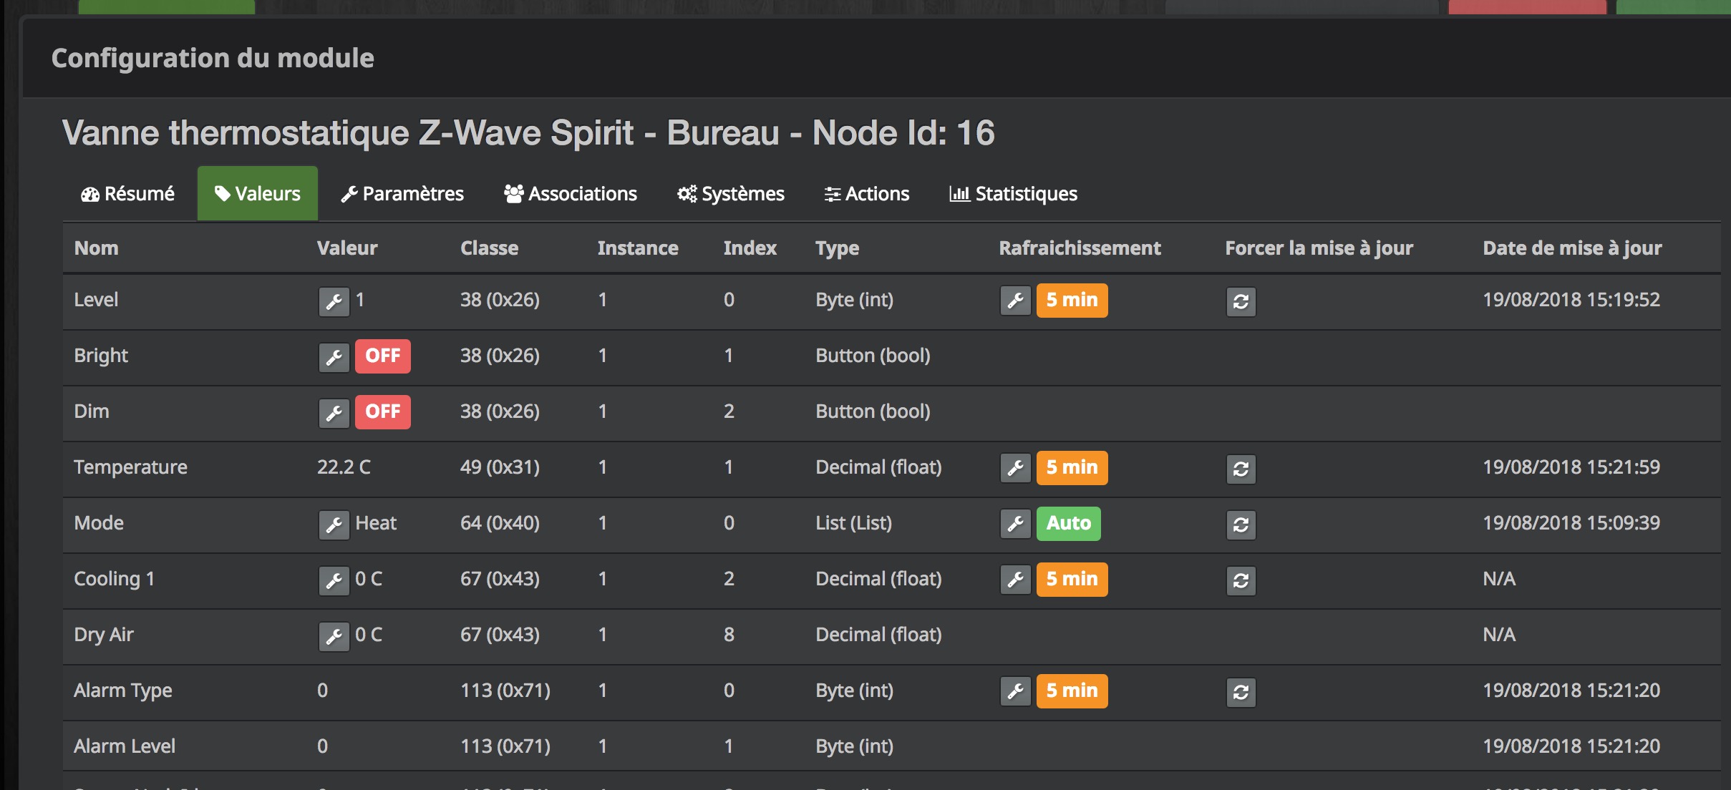Configure Alarm Type refresh wrench icon
Screen dimensions: 1731x790
[1016, 691]
